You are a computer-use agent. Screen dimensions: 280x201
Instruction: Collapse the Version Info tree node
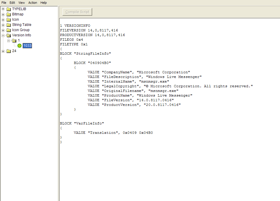click(x=3, y=35)
